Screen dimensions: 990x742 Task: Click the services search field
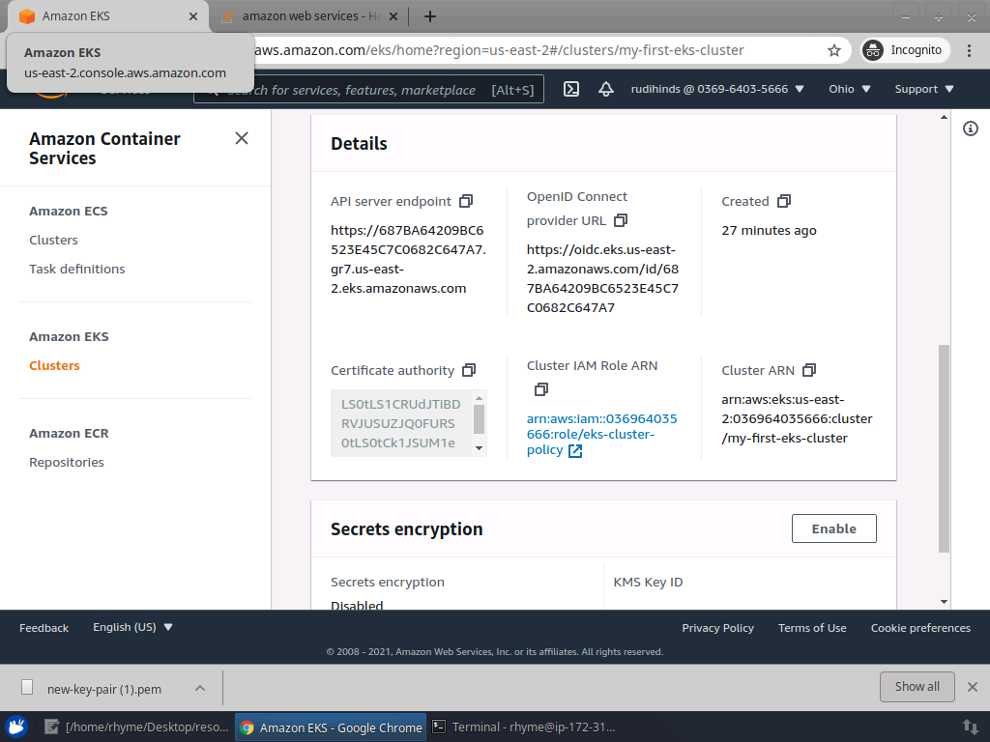click(368, 90)
